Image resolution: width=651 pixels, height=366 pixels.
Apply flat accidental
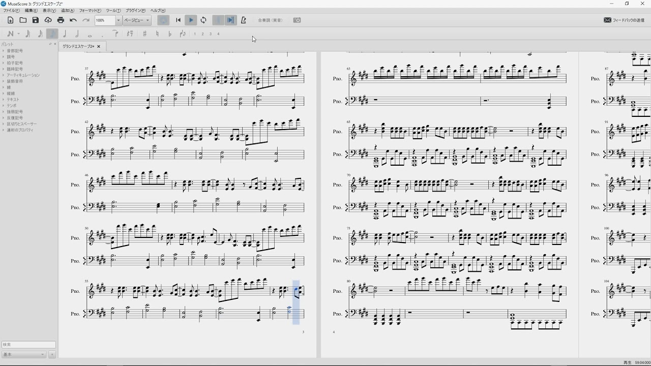169,34
